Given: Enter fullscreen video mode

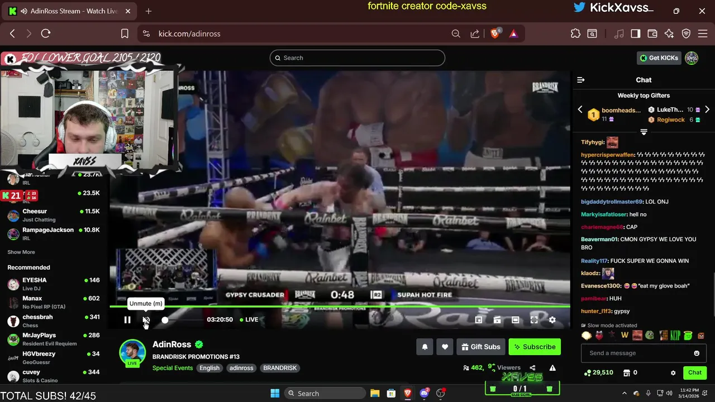Looking at the screenshot, I should [534, 320].
